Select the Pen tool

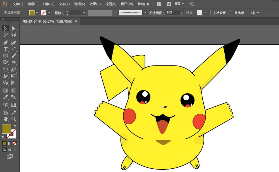5,43
